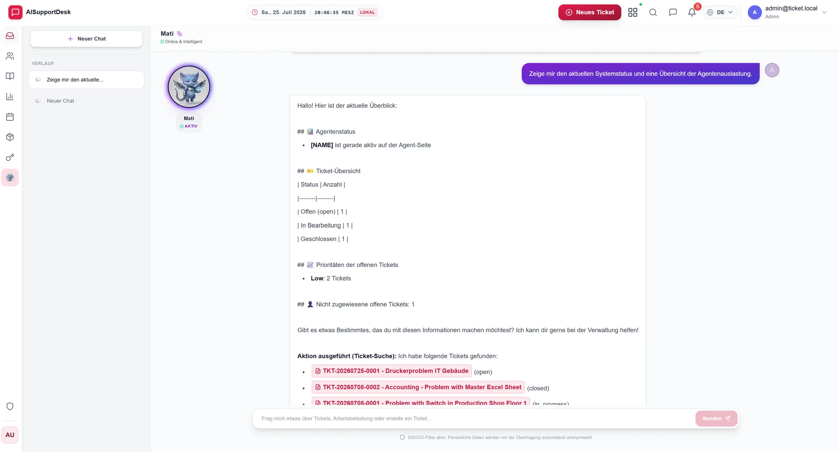Click the notification bell with badge

click(692, 12)
